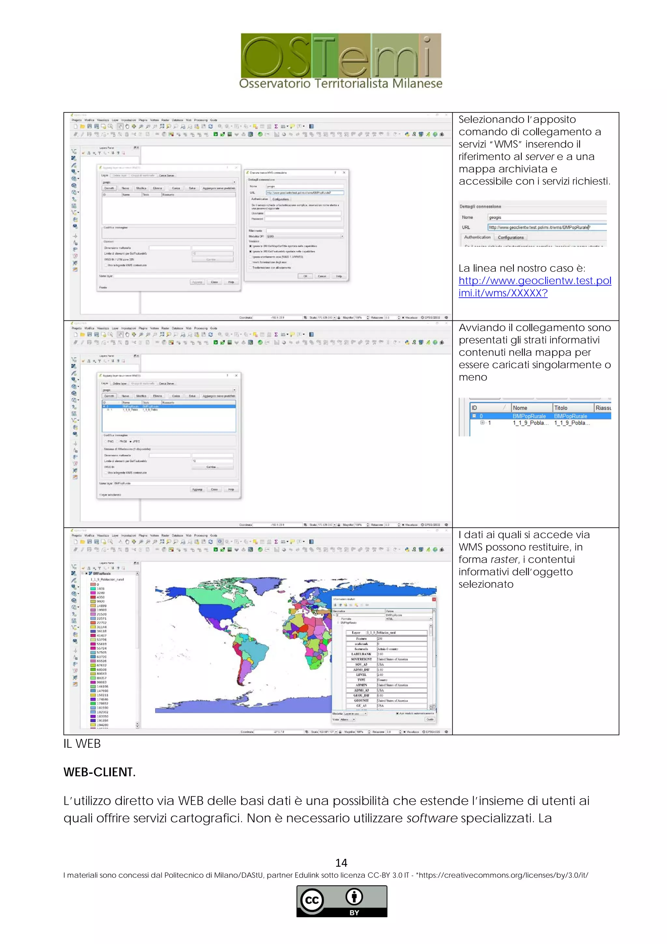Open the Modalità dropdown showing Layer in uso
The image size is (667, 944).
pos(356,714)
